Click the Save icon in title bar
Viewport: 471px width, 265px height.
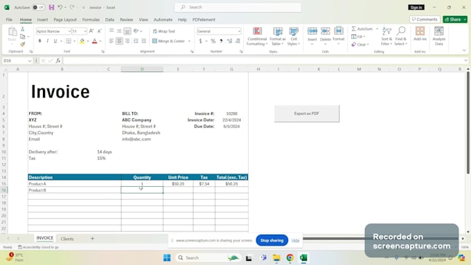coord(51,7)
